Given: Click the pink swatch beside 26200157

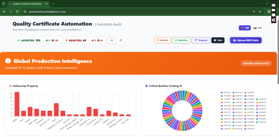Looking at the screenshot, I should pyautogui.click(x=257, y=106).
